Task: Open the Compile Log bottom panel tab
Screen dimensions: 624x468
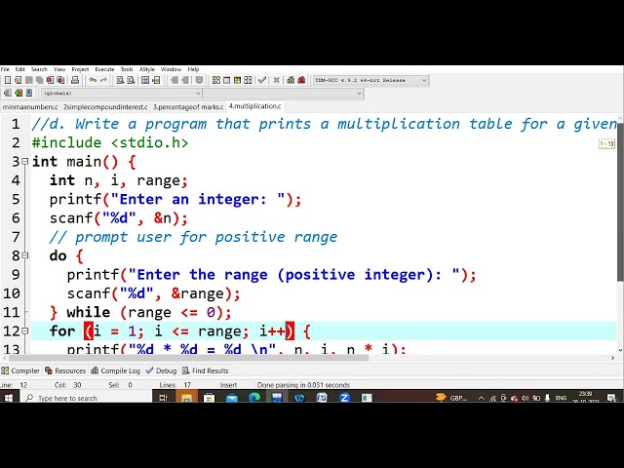Action: coord(115,370)
